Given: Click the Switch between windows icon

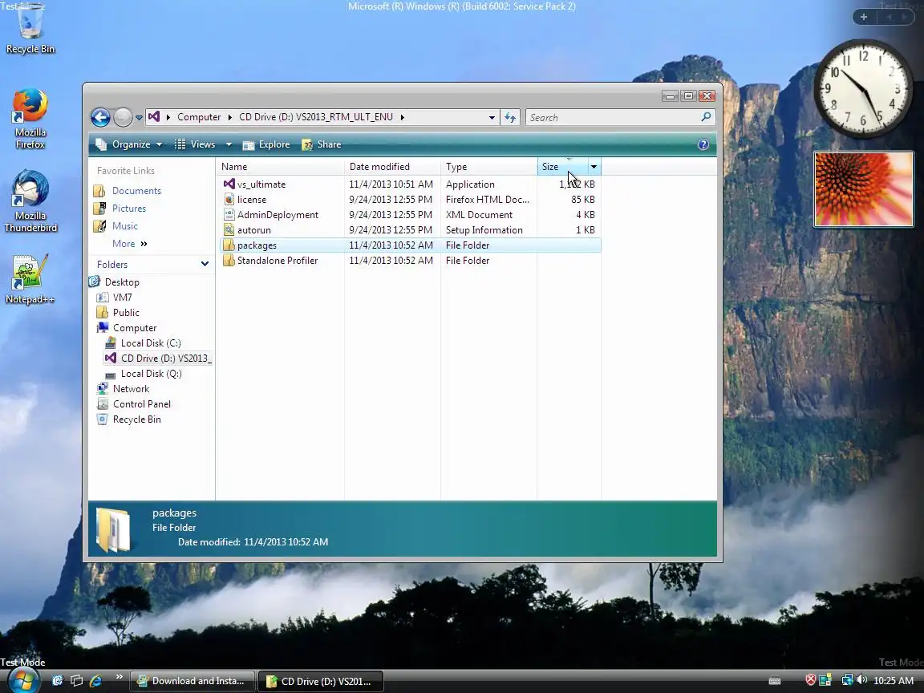Looking at the screenshot, I should pyautogui.click(x=77, y=681).
